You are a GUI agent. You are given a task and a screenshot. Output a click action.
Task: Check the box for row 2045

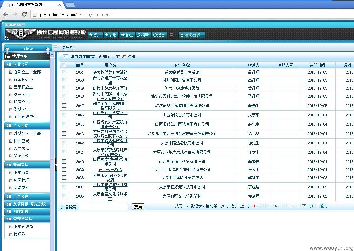[x=64, y=115]
